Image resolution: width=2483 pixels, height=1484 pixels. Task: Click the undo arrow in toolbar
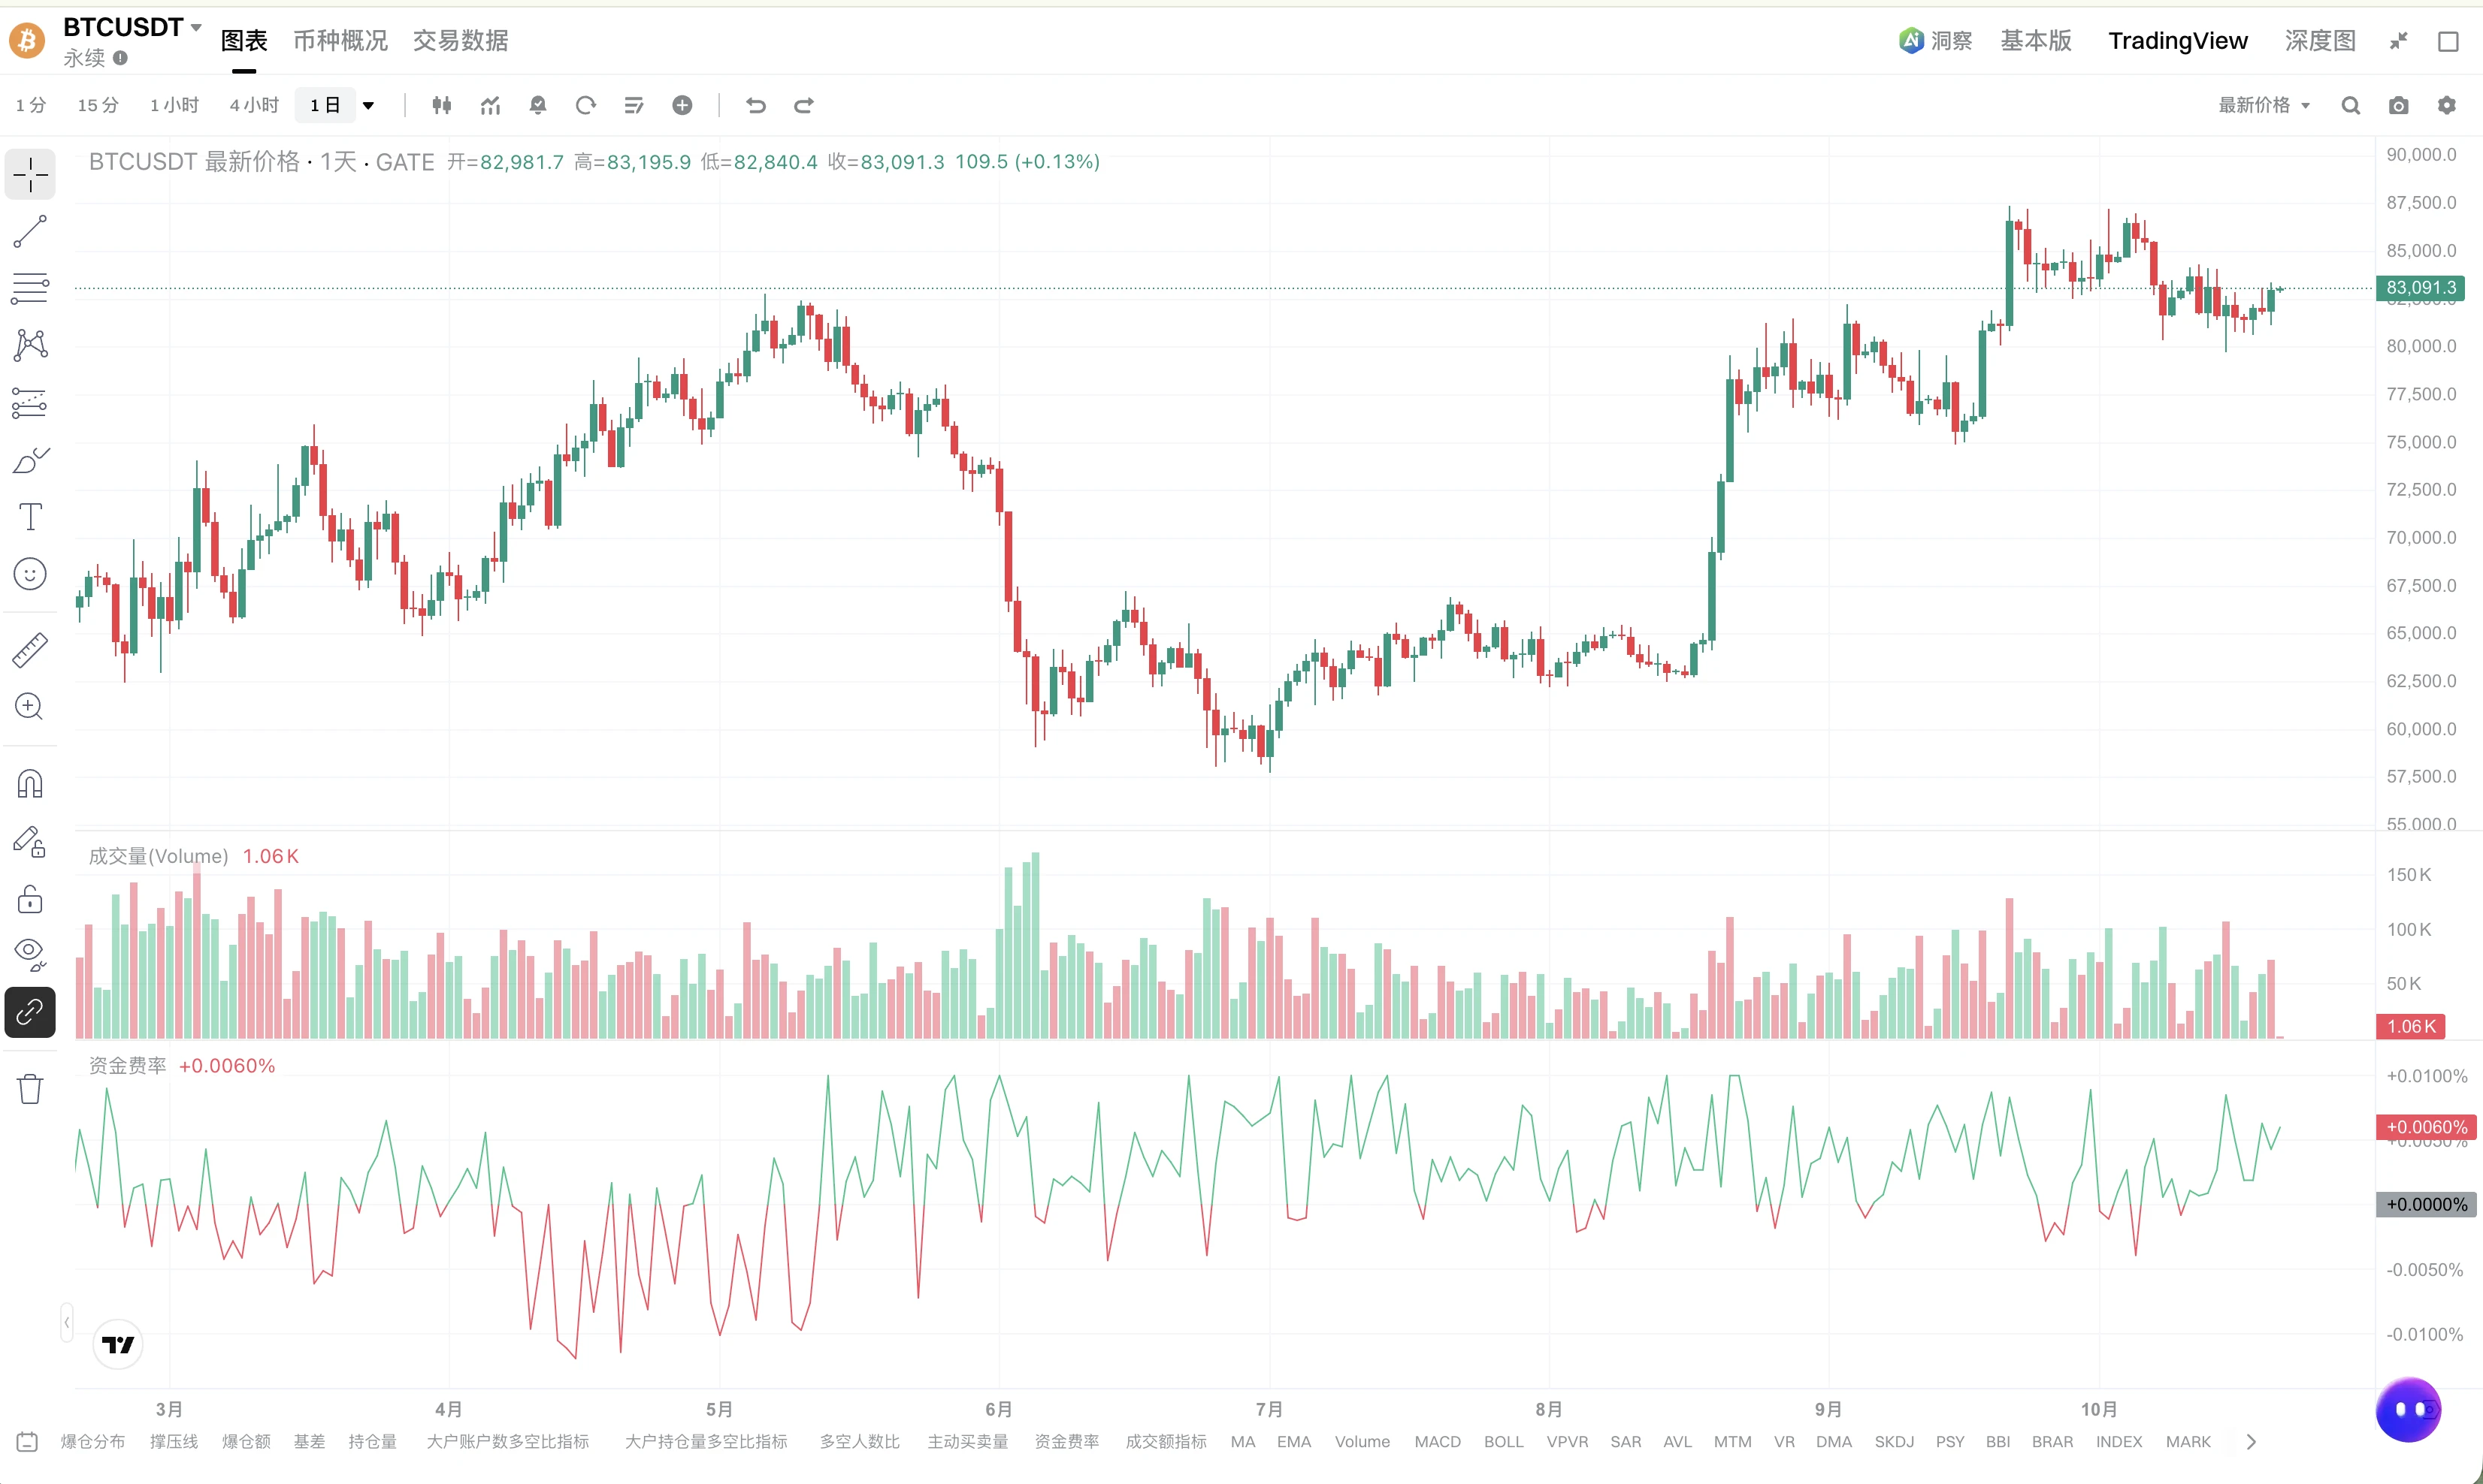coord(756,105)
